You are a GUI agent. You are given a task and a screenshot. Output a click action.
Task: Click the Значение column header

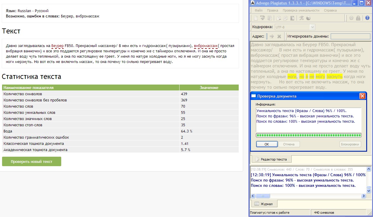tap(209, 88)
